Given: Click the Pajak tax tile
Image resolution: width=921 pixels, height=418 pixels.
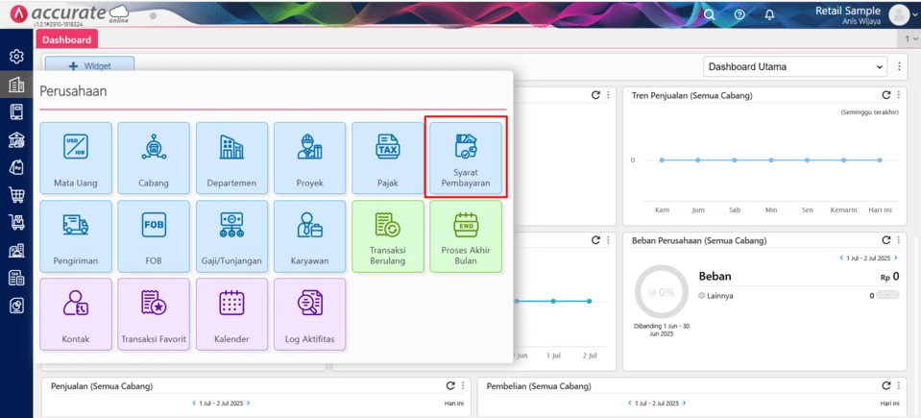Looking at the screenshot, I should pos(387,157).
